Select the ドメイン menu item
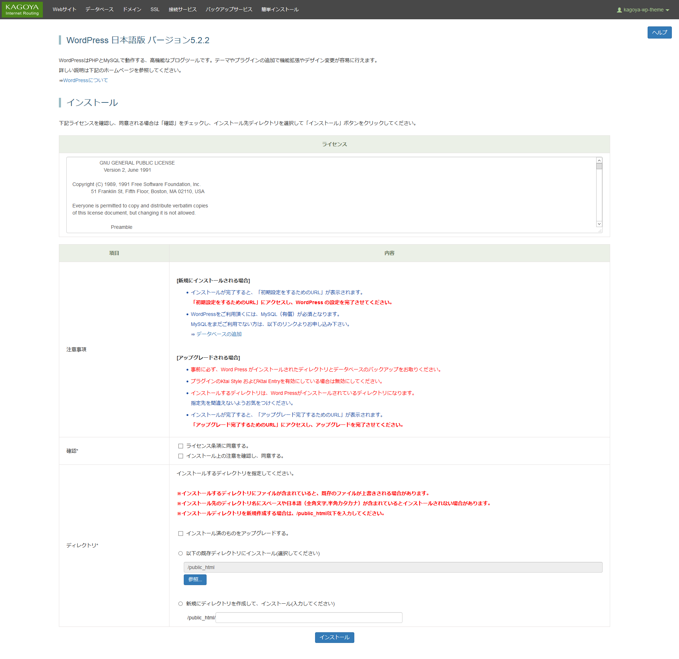 point(132,9)
